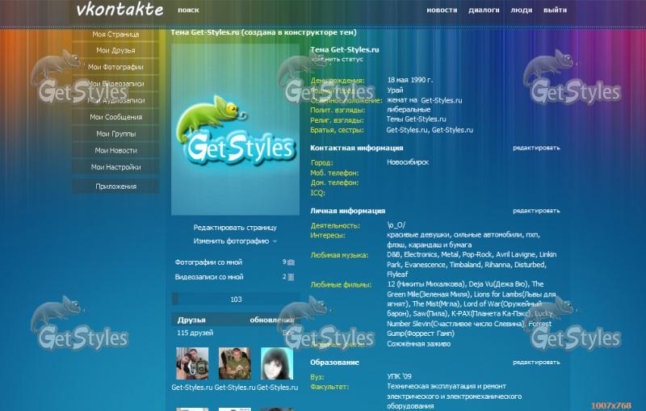This screenshot has height=411, width=646.
Task: Click the GetStyles profile photo
Action: point(235,129)
